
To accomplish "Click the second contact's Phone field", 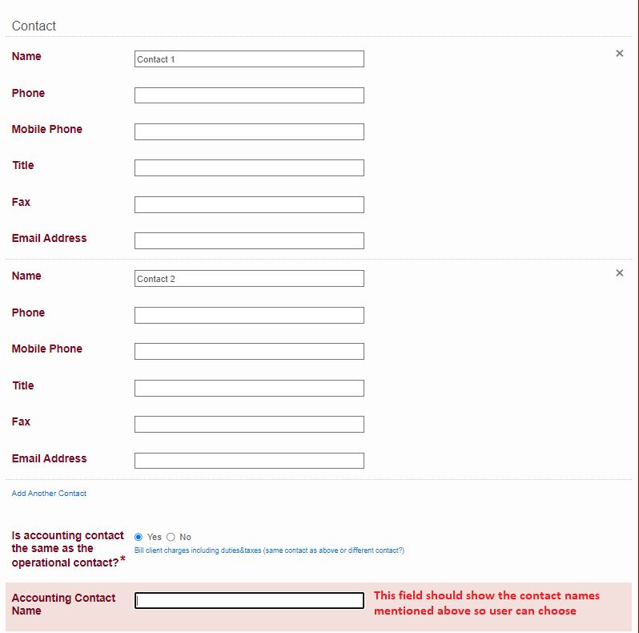I will click(x=249, y=316).
